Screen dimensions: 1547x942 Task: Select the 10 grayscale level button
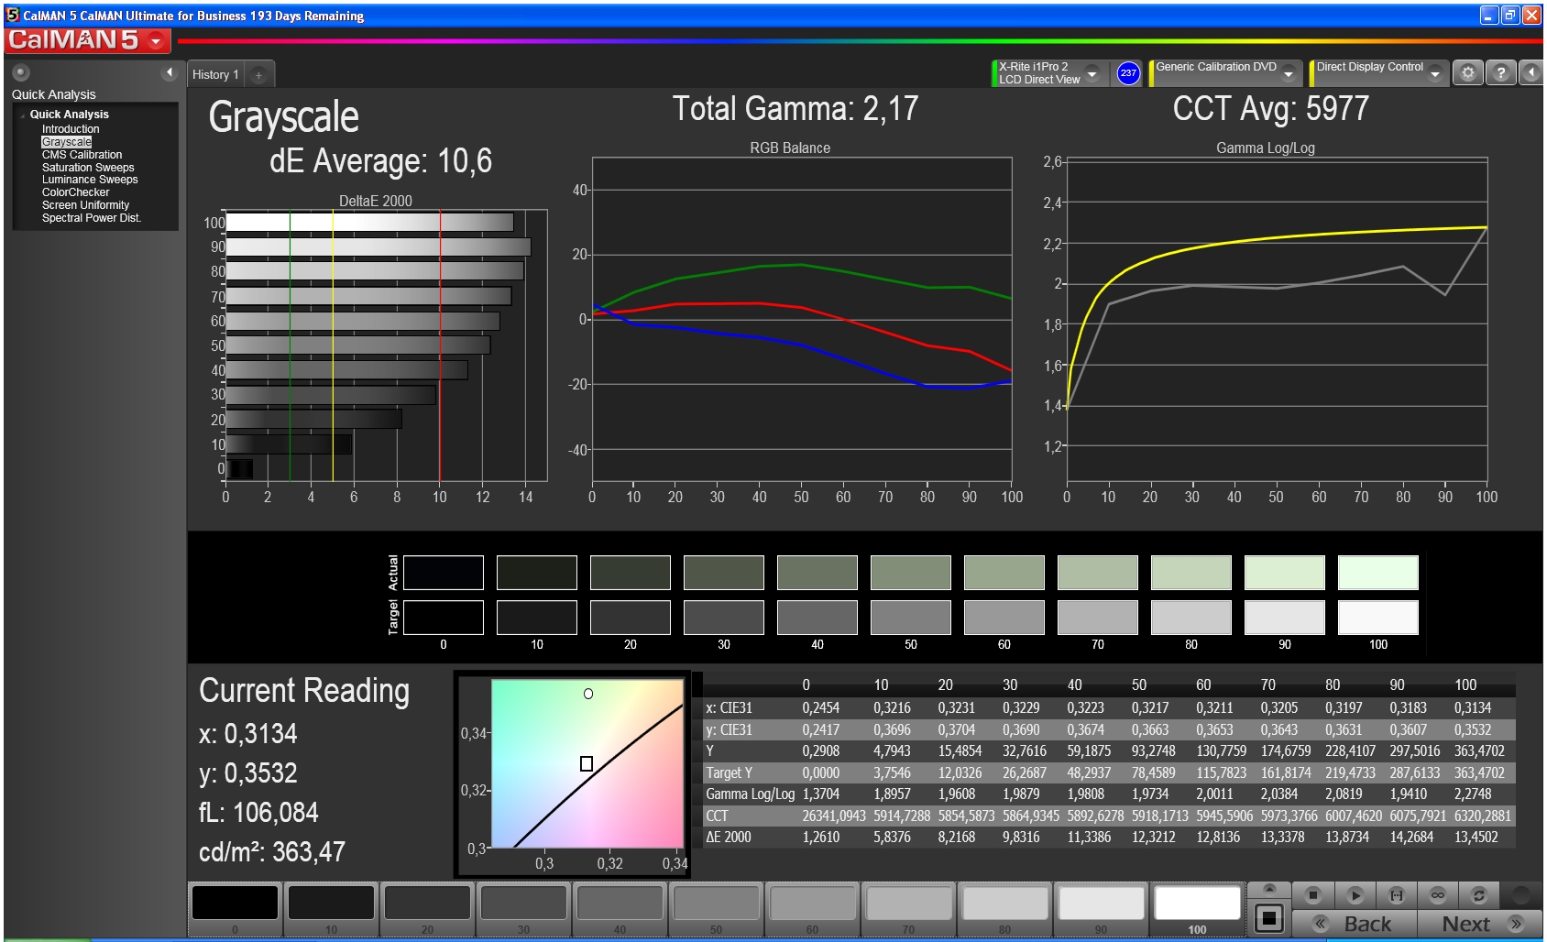point(331,908)
